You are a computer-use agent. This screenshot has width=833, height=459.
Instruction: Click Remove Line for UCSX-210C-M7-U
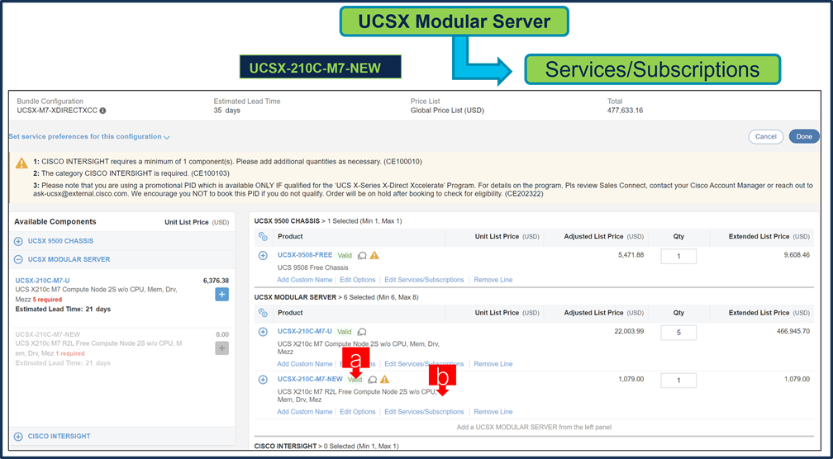click(x=493, y=364)
